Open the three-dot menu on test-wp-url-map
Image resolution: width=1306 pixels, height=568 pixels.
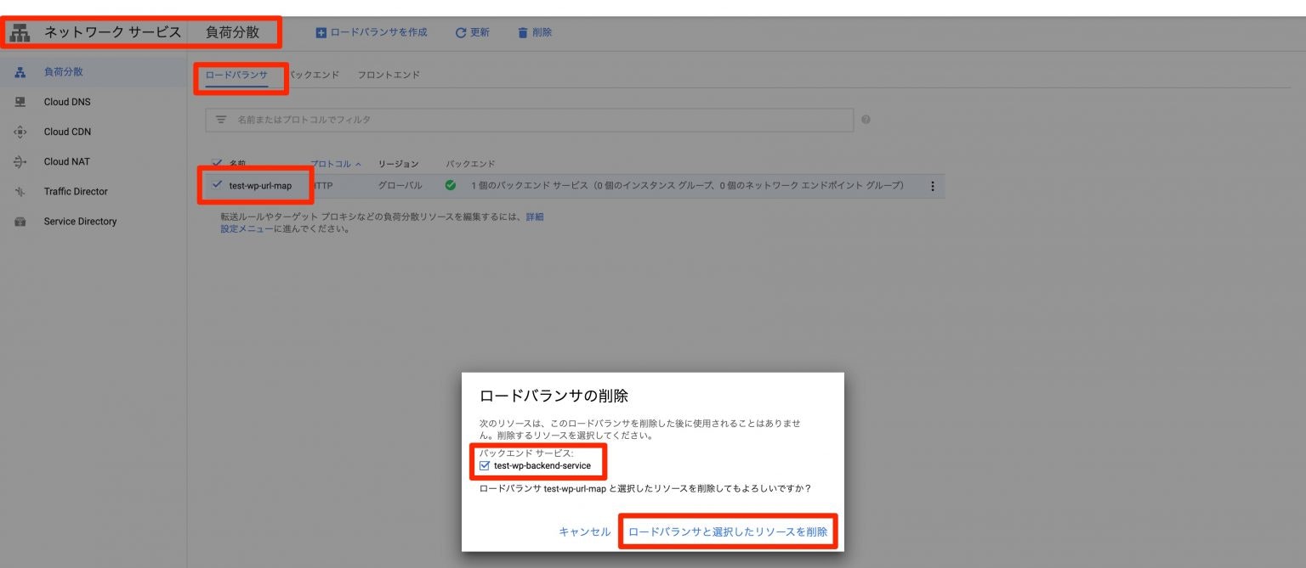click(x=932, y=186)
